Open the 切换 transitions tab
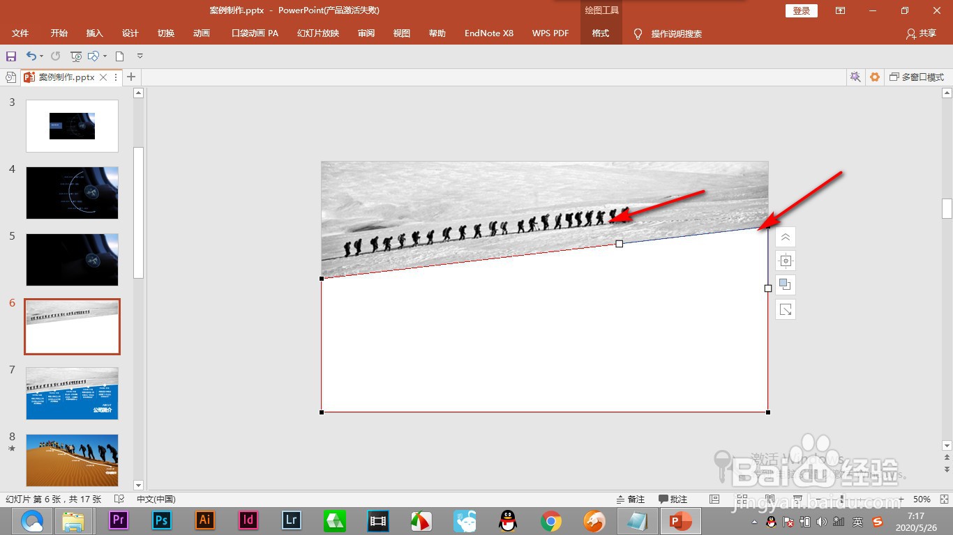Image resolution: width=953 pixels, height=535 pixels. (x=166, y=33)
